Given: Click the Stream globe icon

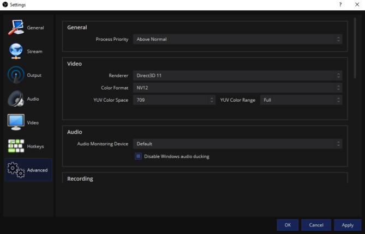Looking at the screenshot, I should (16, 51).
